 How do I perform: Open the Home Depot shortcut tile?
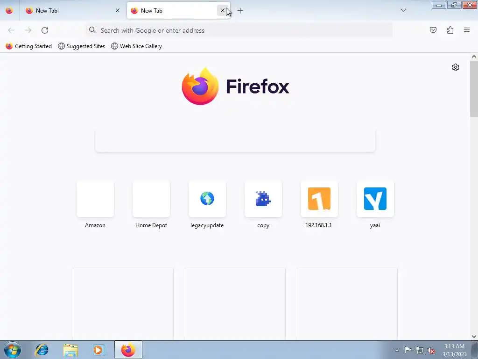coord(151,205)
